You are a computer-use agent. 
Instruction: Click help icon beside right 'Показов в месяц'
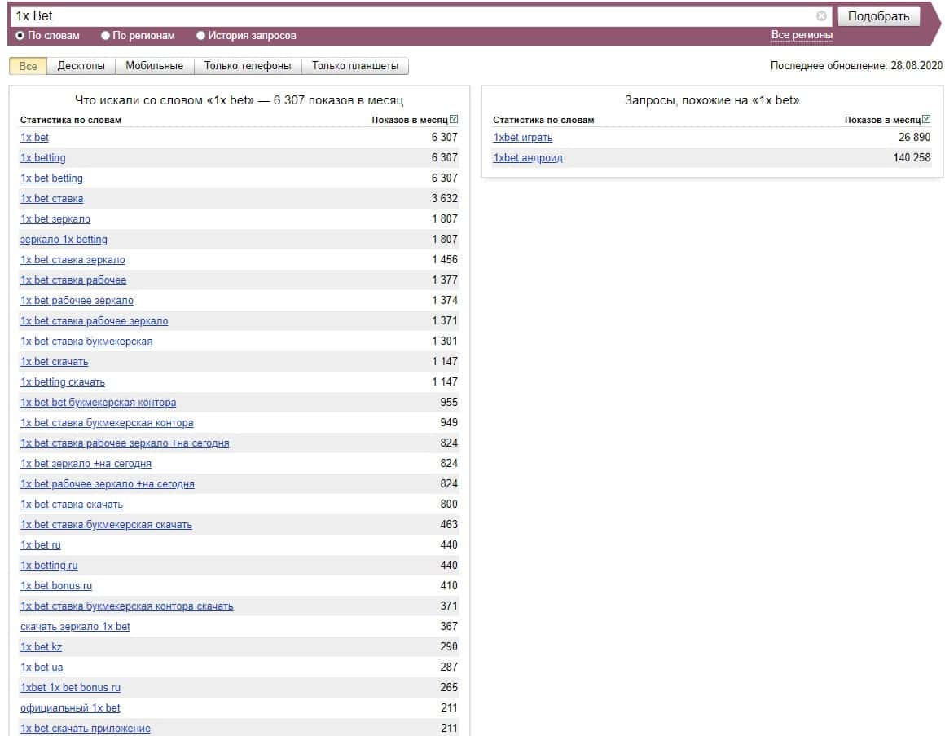point(926,120)
